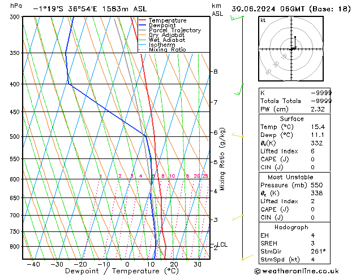Click the PW (cm) value 2.32
356x275 pixels.
(x=318, y=109)
